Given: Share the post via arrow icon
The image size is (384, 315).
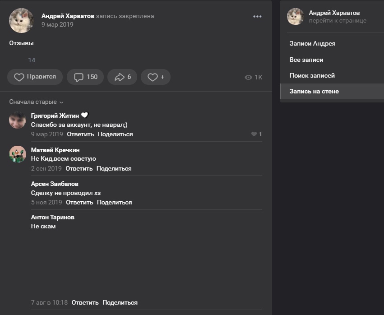Looking at the screenshot, I should (x=122, y=77).
